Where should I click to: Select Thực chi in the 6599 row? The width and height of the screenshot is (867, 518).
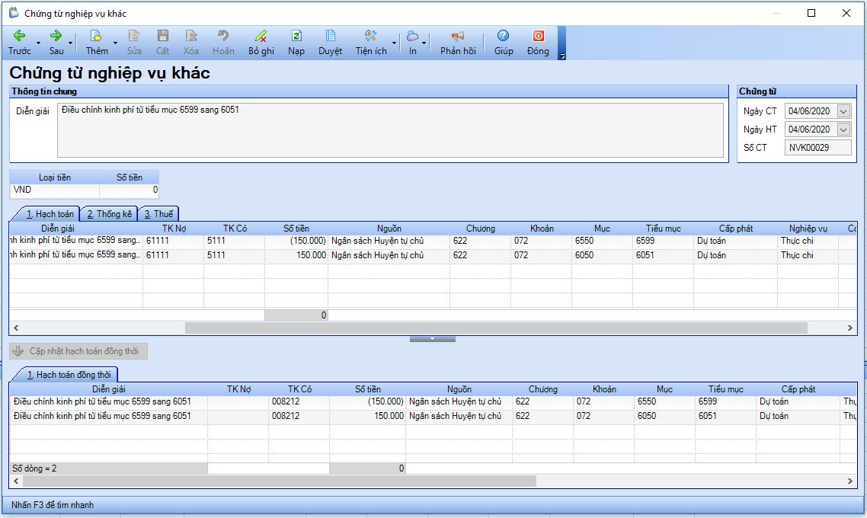click(x=808, y=241)
